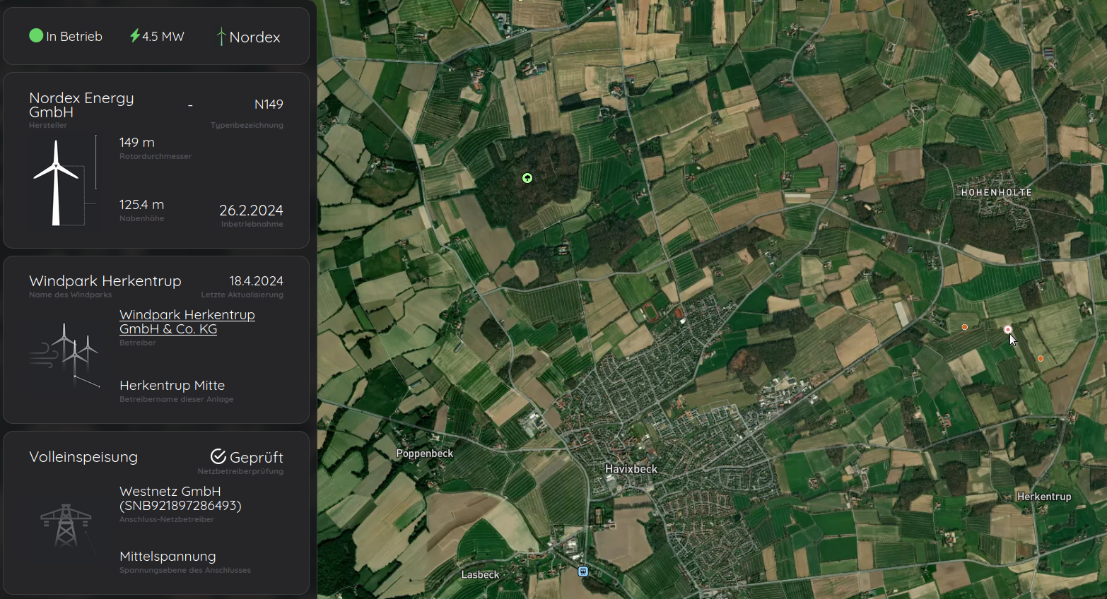
Task: Click the N149 type designation
Action: point(269,105)
